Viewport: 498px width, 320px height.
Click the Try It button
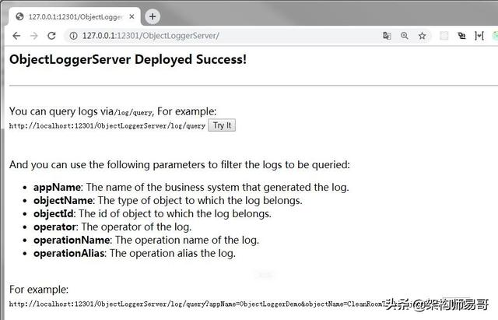(x=222, y=125)
